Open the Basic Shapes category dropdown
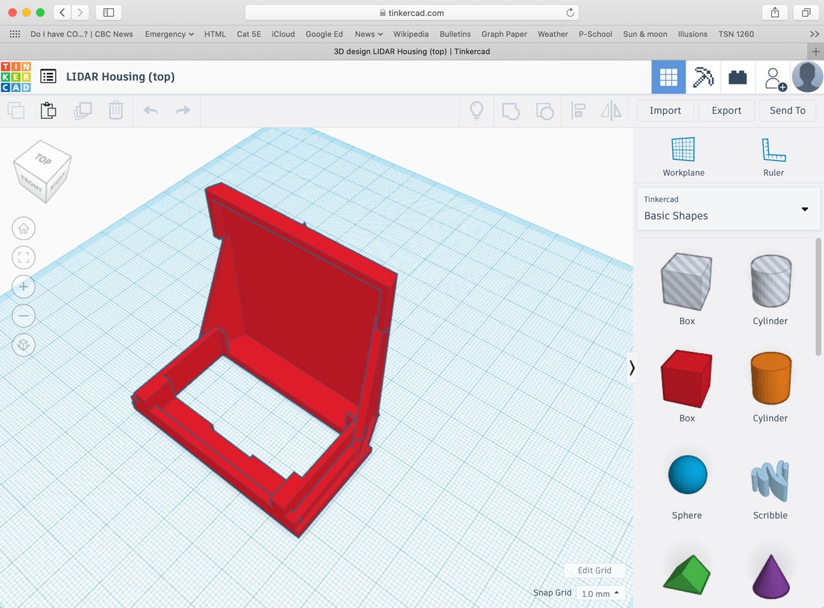The width and height of the screenshot is (824, 608). click(x=729, y=209)
